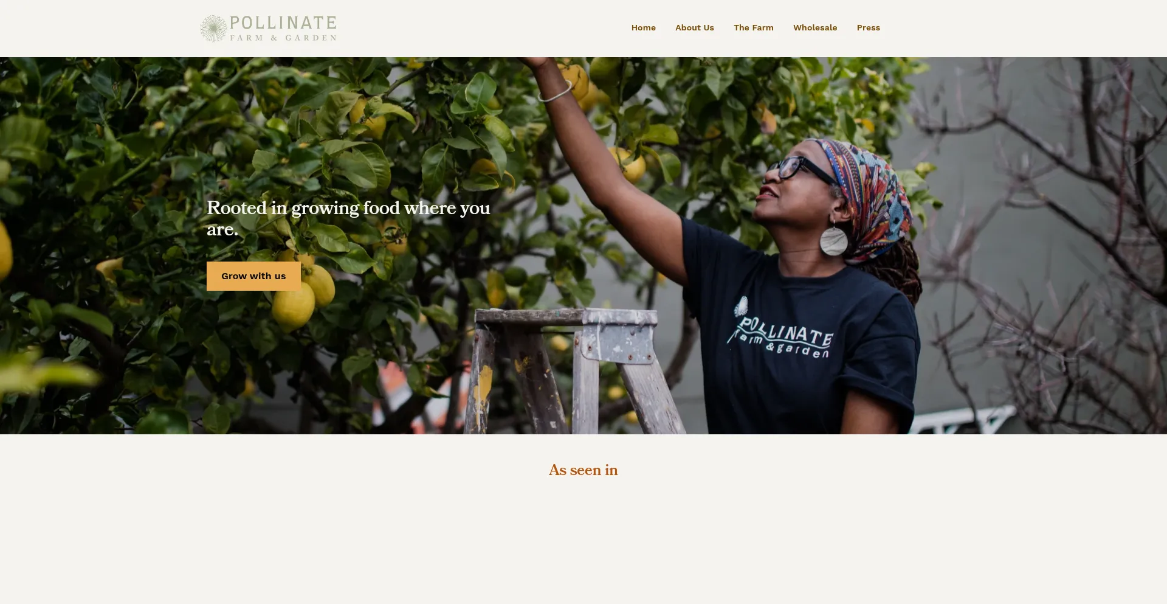This screenshot has height=604, width=1167.
Task: Click the silver bracelet on raised wrist
Action: tap(554, 91)
